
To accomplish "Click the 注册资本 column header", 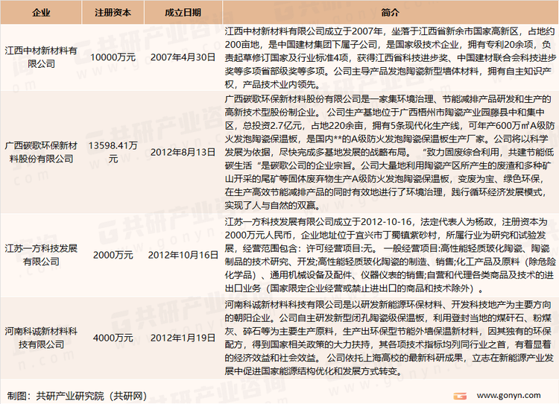I will pos(113,13).
